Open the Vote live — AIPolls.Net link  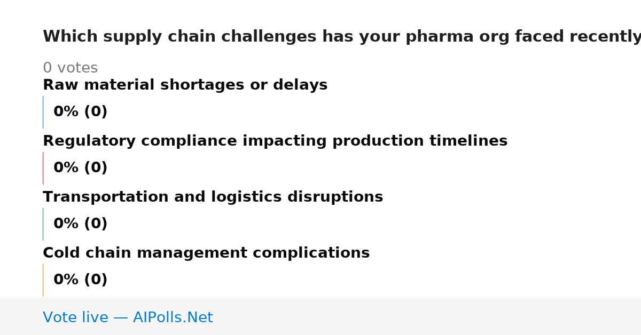(128, 317)
